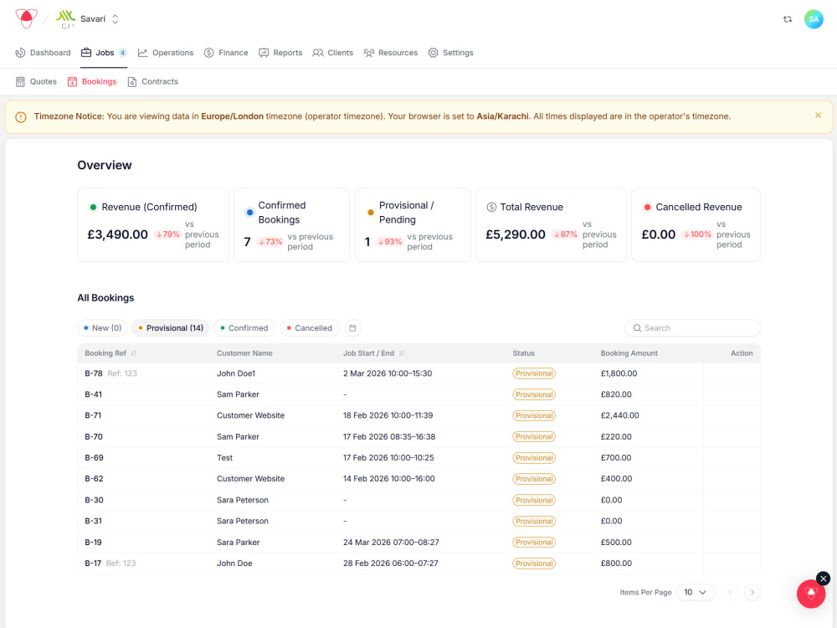The image size is (837, 628).
Task: Select the Bookings sub-tab
Action: pos(92,82)
